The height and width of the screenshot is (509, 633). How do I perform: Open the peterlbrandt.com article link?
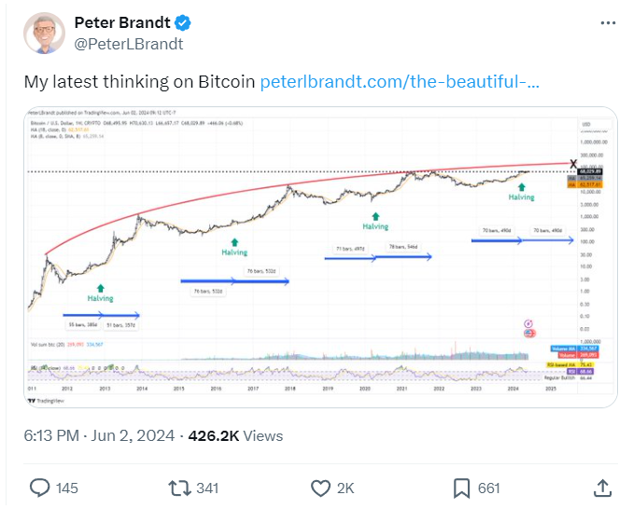click(x=400, y=81)
